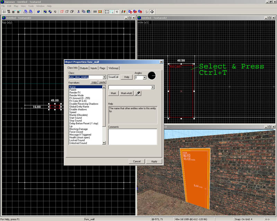Screen dimensions: 277x221
Task: Expand the Angles dropdown
Action: [x=144, y=78]
